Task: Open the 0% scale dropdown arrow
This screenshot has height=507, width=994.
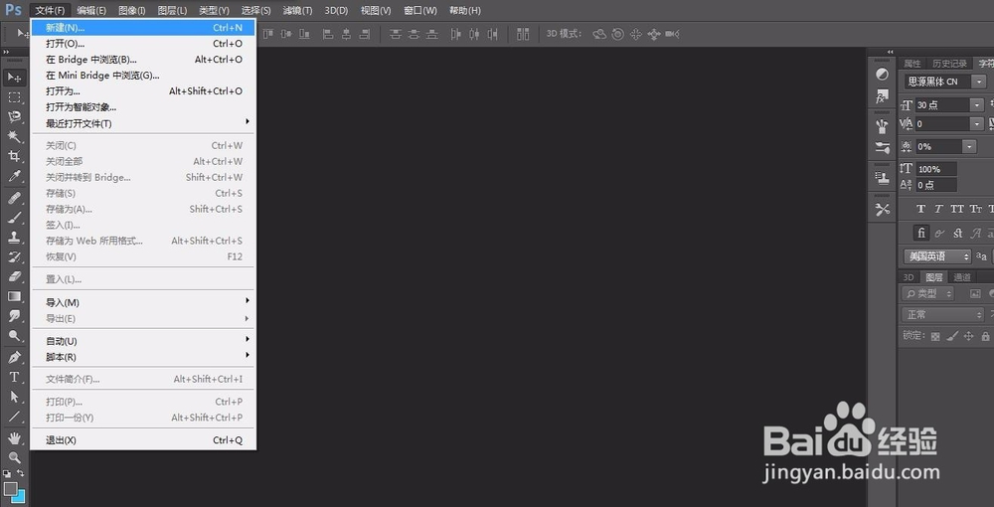Action: [x=970, y=146]
